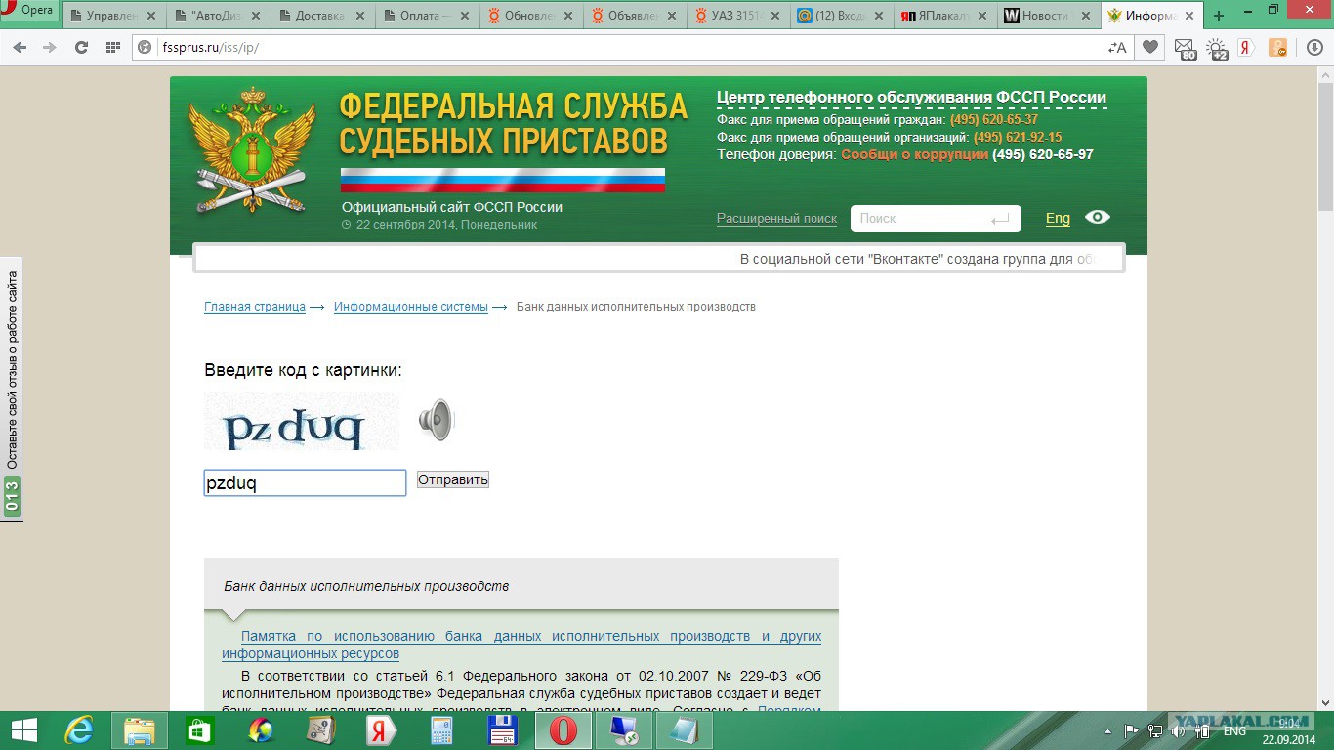Bookmark this page with the heart icon
Viewport: 1334px width, 750px height.
tap(1150, 47)
